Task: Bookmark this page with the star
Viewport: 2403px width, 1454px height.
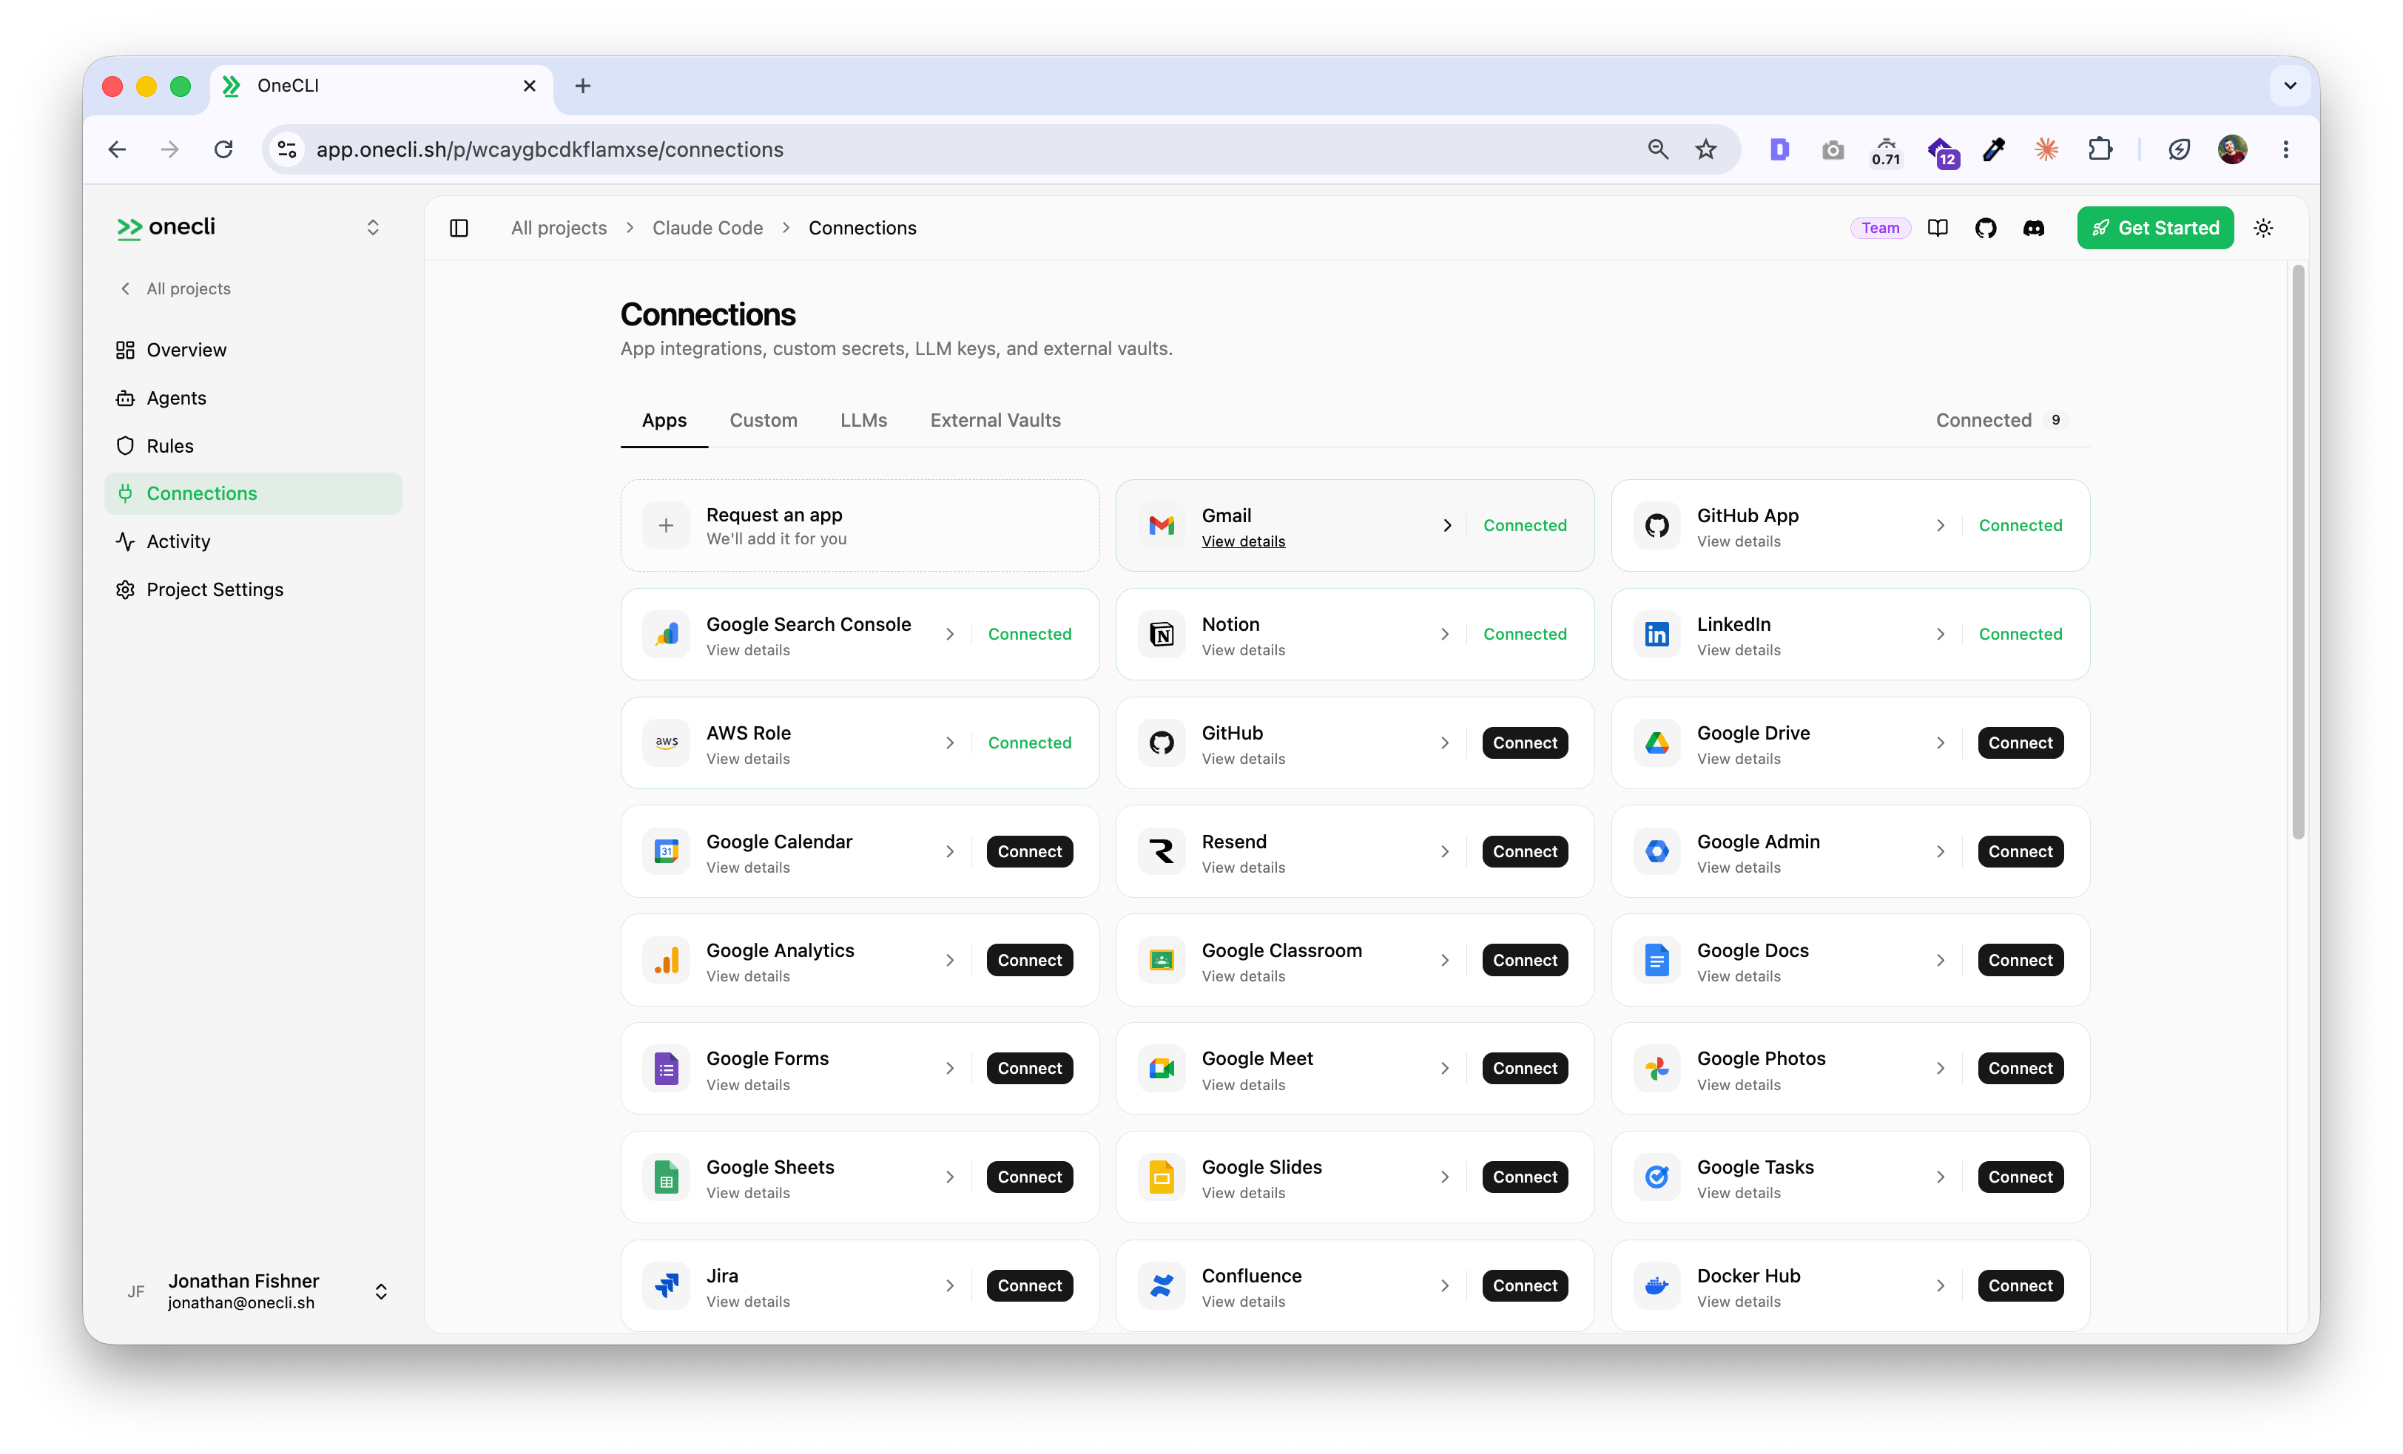Action: tap(1706, 149)
